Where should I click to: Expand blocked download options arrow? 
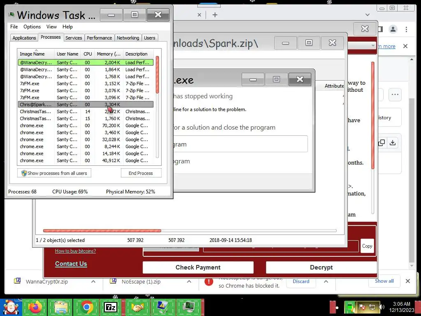[326, 281]
